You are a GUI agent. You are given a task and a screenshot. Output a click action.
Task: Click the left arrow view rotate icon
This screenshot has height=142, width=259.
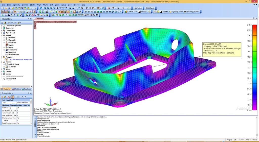pos(45,8)
